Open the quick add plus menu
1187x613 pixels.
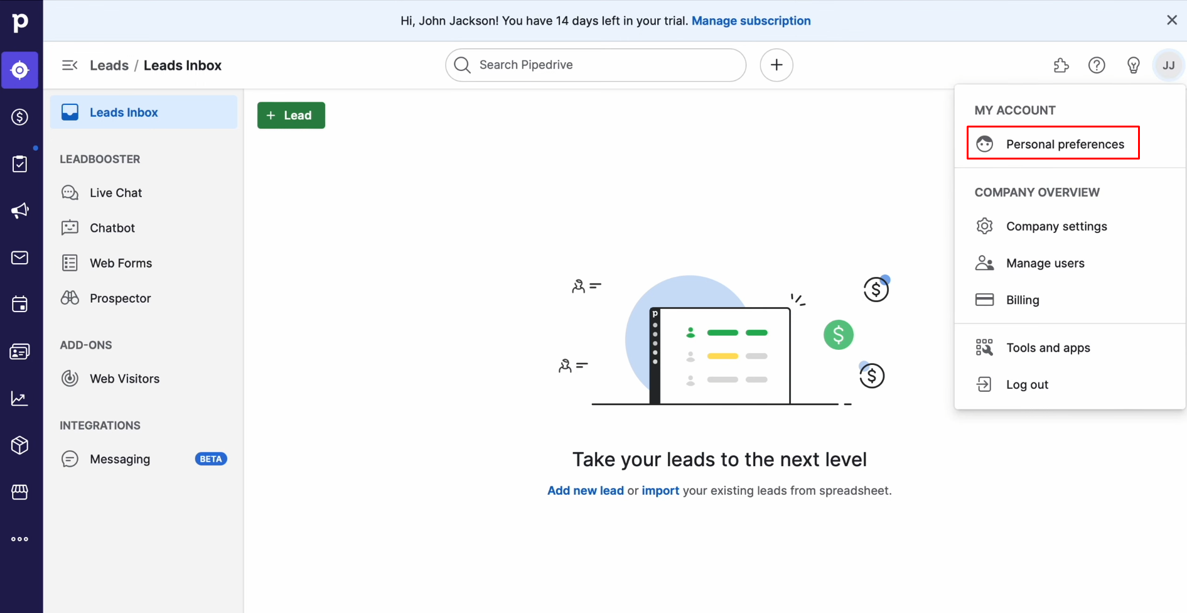(776, 65)
